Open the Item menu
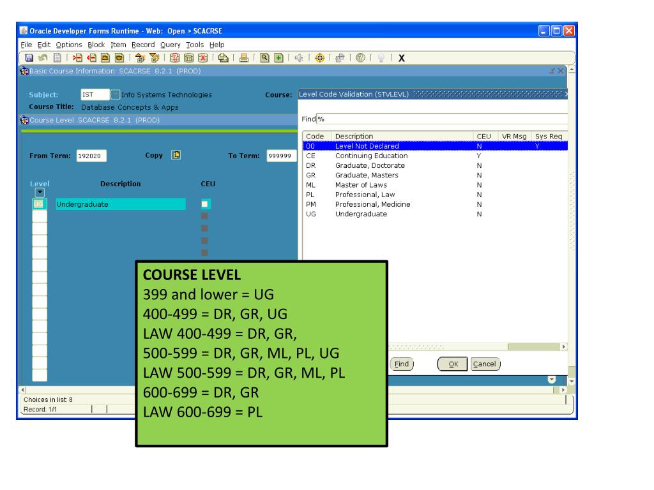This screenshot has width=654, height=490. coord(118,45)
